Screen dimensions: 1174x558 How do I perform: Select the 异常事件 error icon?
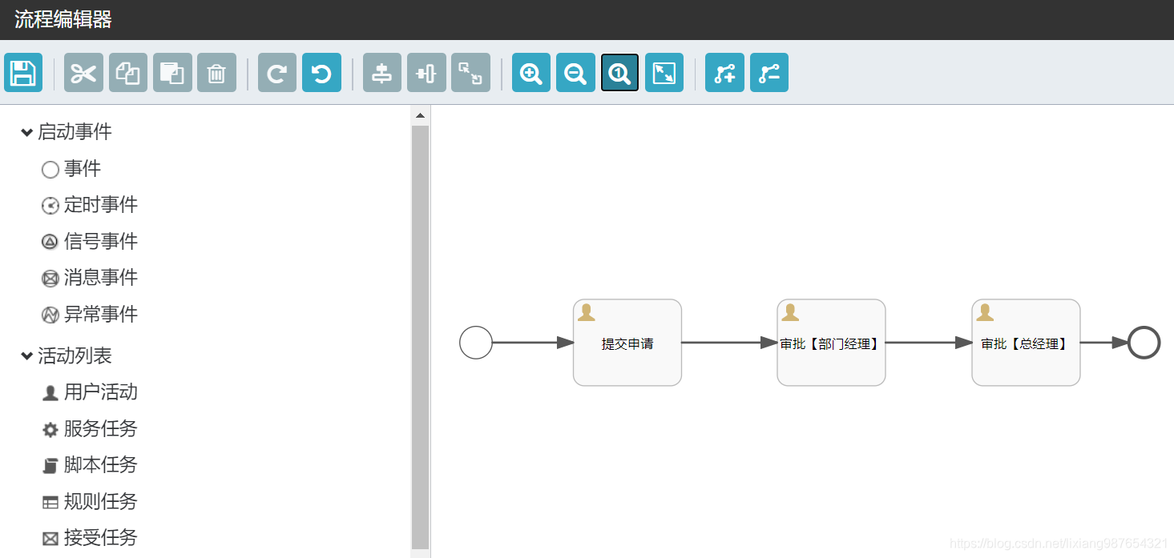50,315
